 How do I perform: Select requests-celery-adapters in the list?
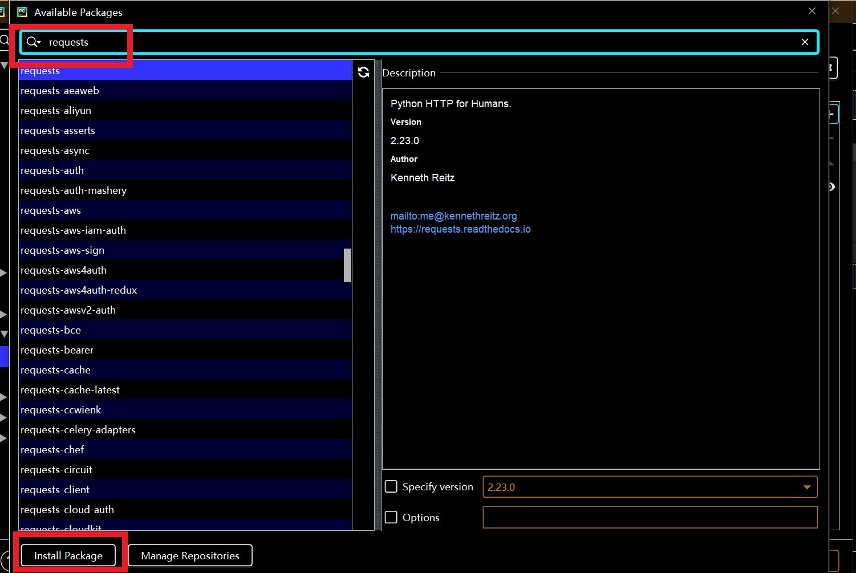(x=185, y=430)
